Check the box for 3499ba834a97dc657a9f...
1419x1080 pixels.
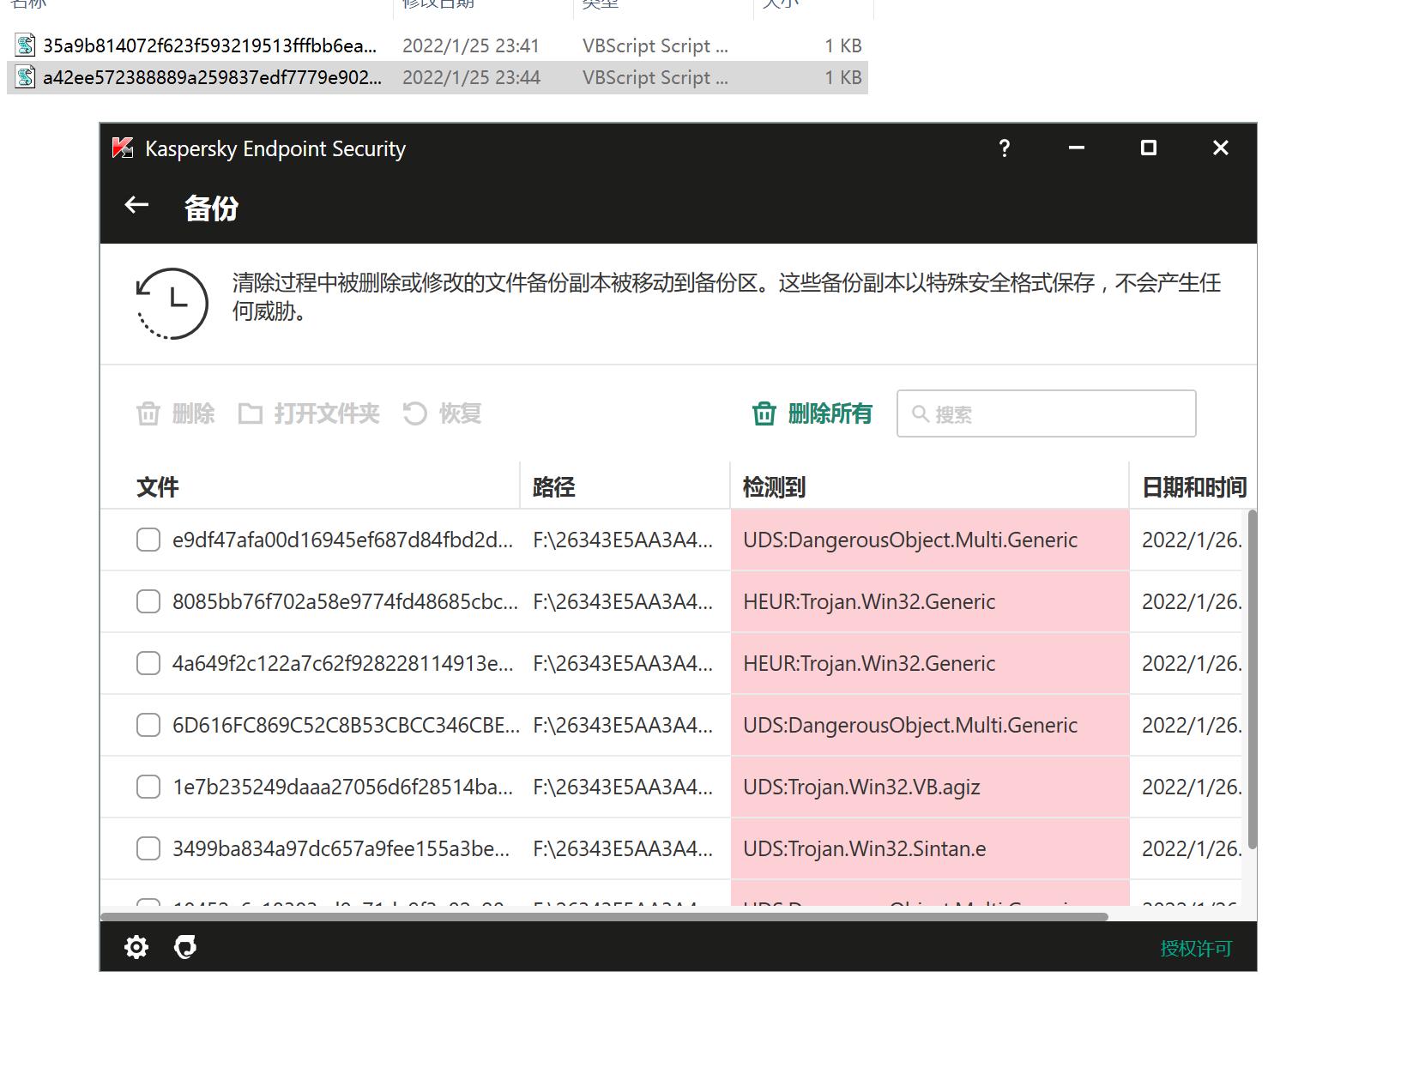pyautogui.click(x=148, y=848)
